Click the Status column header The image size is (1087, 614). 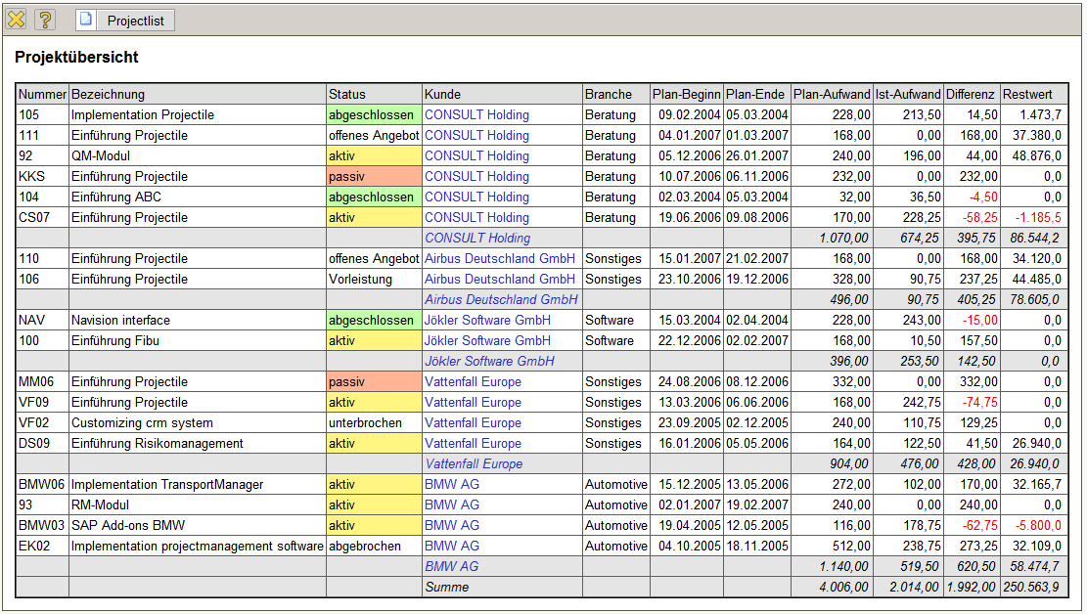click(347, 95)
